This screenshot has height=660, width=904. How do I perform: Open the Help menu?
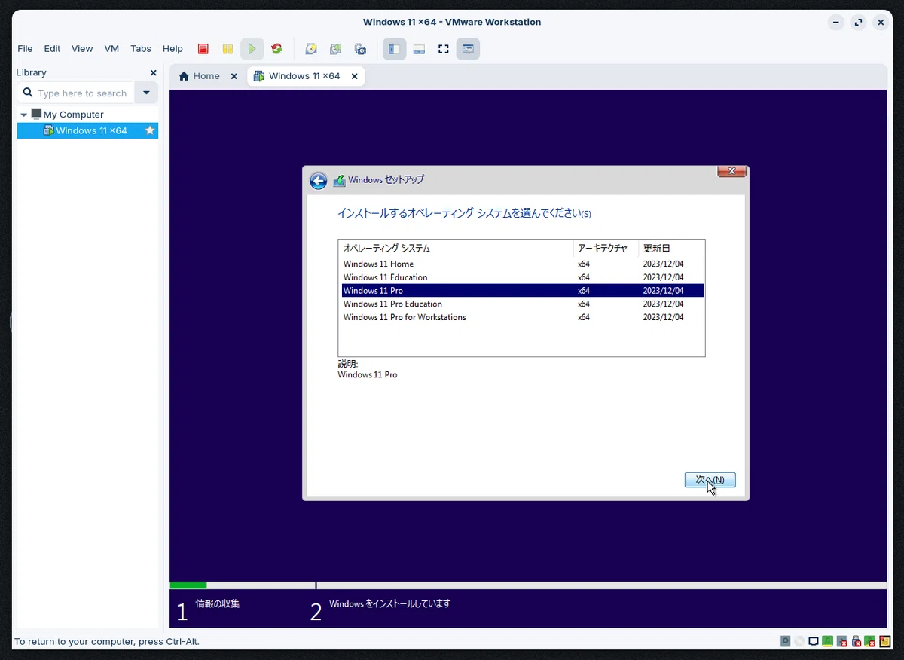173,48
